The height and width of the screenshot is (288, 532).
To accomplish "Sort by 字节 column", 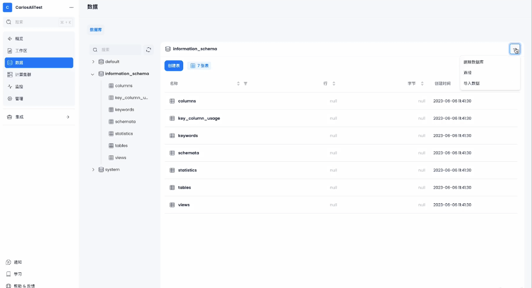I will coord(422,84).
